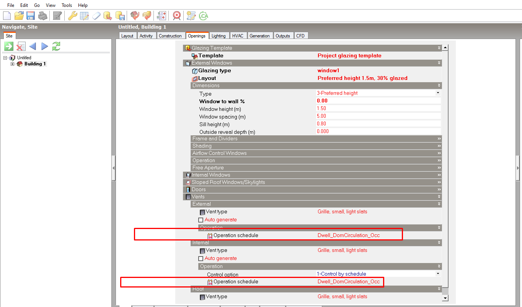The width and height of the screenshot is (522, 307).
Task: Click the red target toolbar icon
Action: (176, 16)
